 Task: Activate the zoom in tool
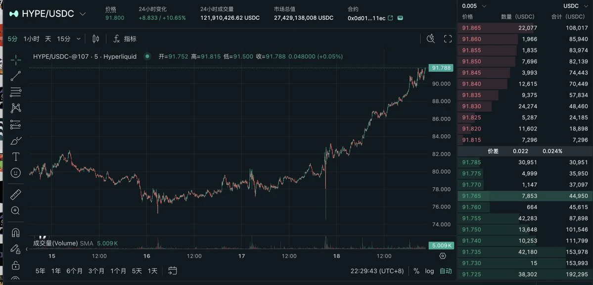pyautogui.click(x=15, y=210)
